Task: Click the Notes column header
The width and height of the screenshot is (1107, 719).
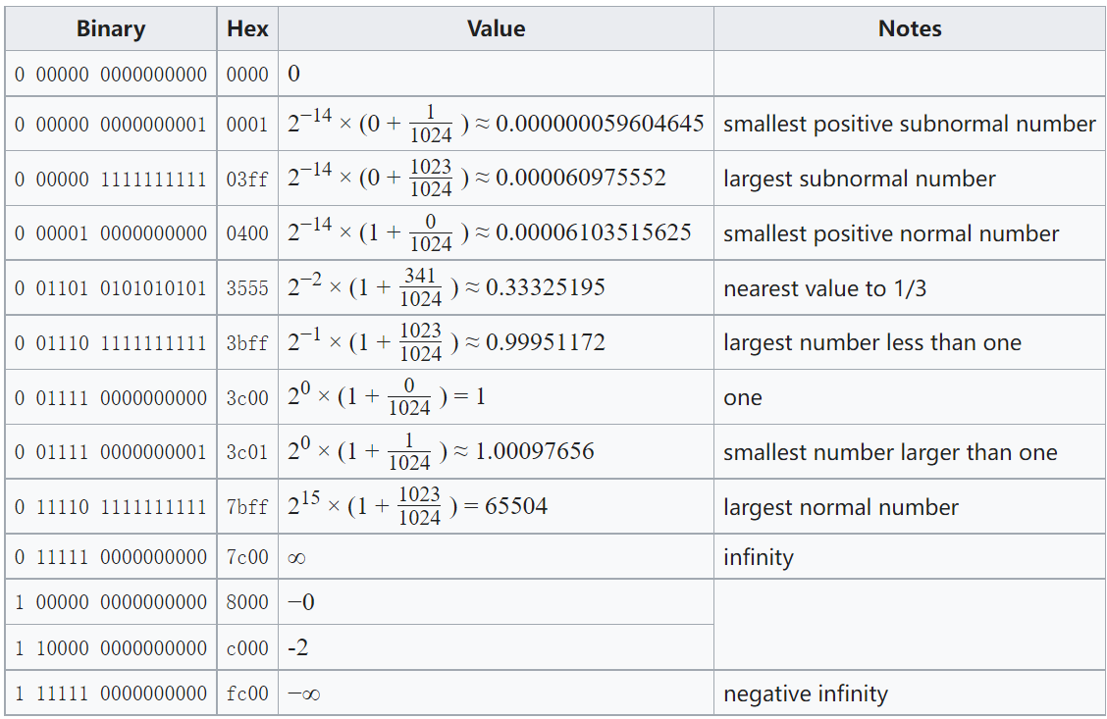Action: 910,28
